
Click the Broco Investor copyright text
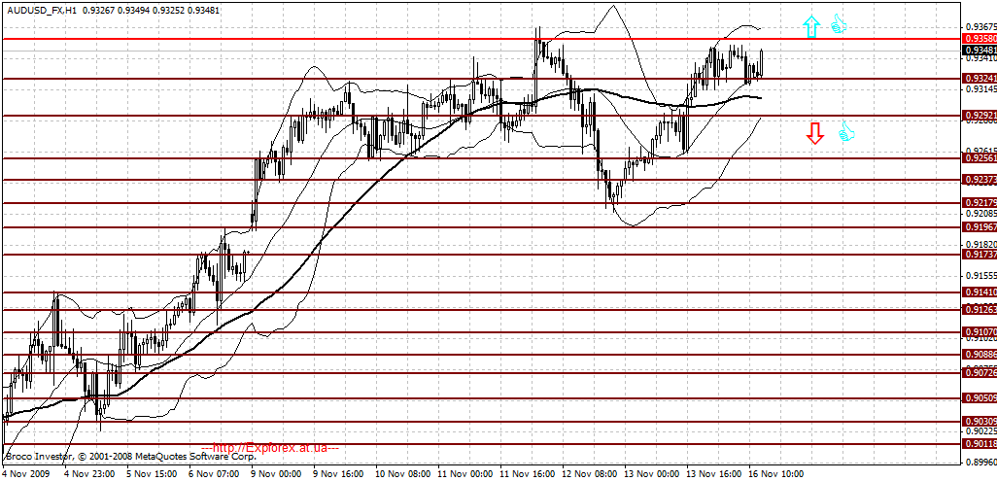129,456
